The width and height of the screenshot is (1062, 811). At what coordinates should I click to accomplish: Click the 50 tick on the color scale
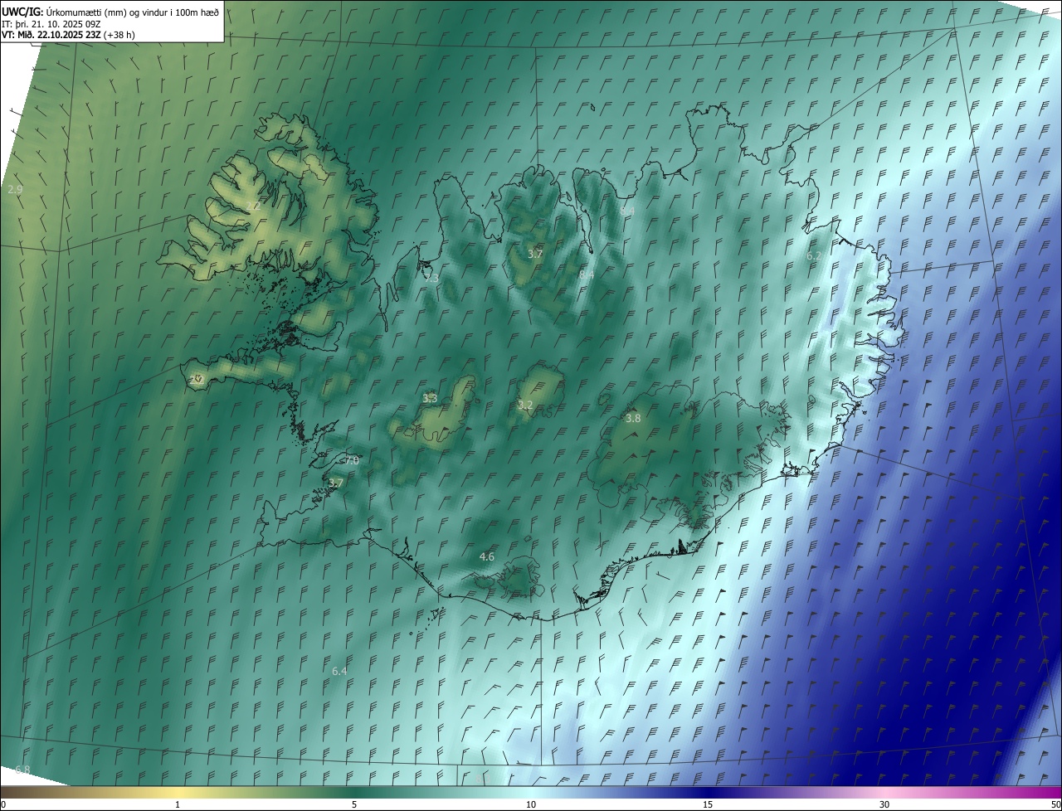(x=1055, y=804)
